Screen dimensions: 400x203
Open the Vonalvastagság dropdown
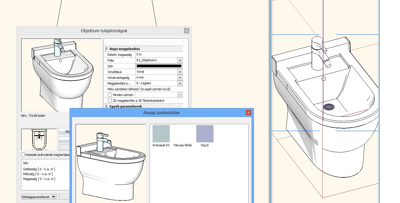coord(180,78)
